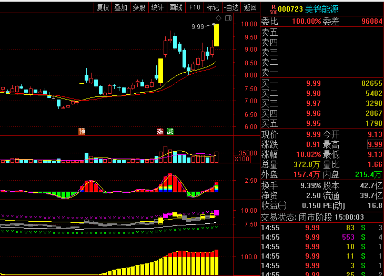This screenshot has width=384, height=276.
Task: Select the 买一 bid price 9.99
Action: [x=314, y=83]
